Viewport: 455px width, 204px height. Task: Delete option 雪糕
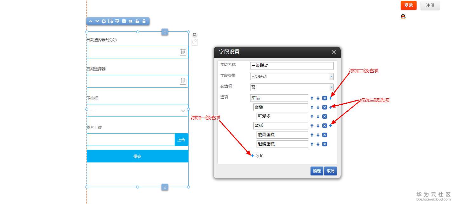325,107
